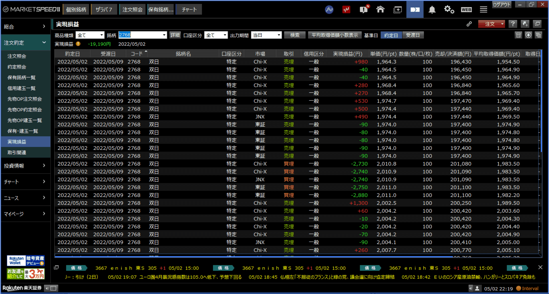Go to the home screen icon
Viewport: 549px width, 294px height.
[x=380, y=9]
